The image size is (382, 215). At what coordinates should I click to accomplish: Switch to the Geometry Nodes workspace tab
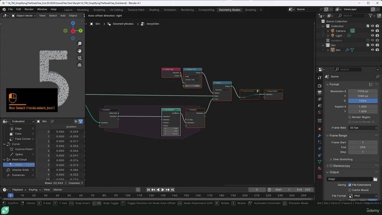[x=229, y=10]
